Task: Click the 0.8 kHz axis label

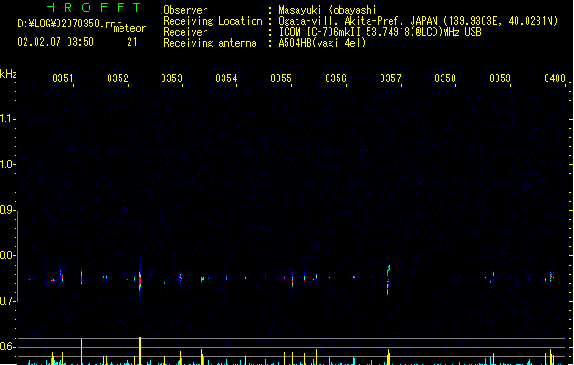Action: pos(7,255)
